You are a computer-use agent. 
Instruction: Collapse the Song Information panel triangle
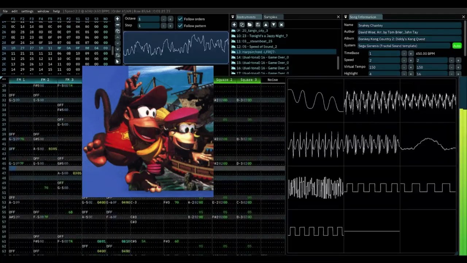(346, 17)
